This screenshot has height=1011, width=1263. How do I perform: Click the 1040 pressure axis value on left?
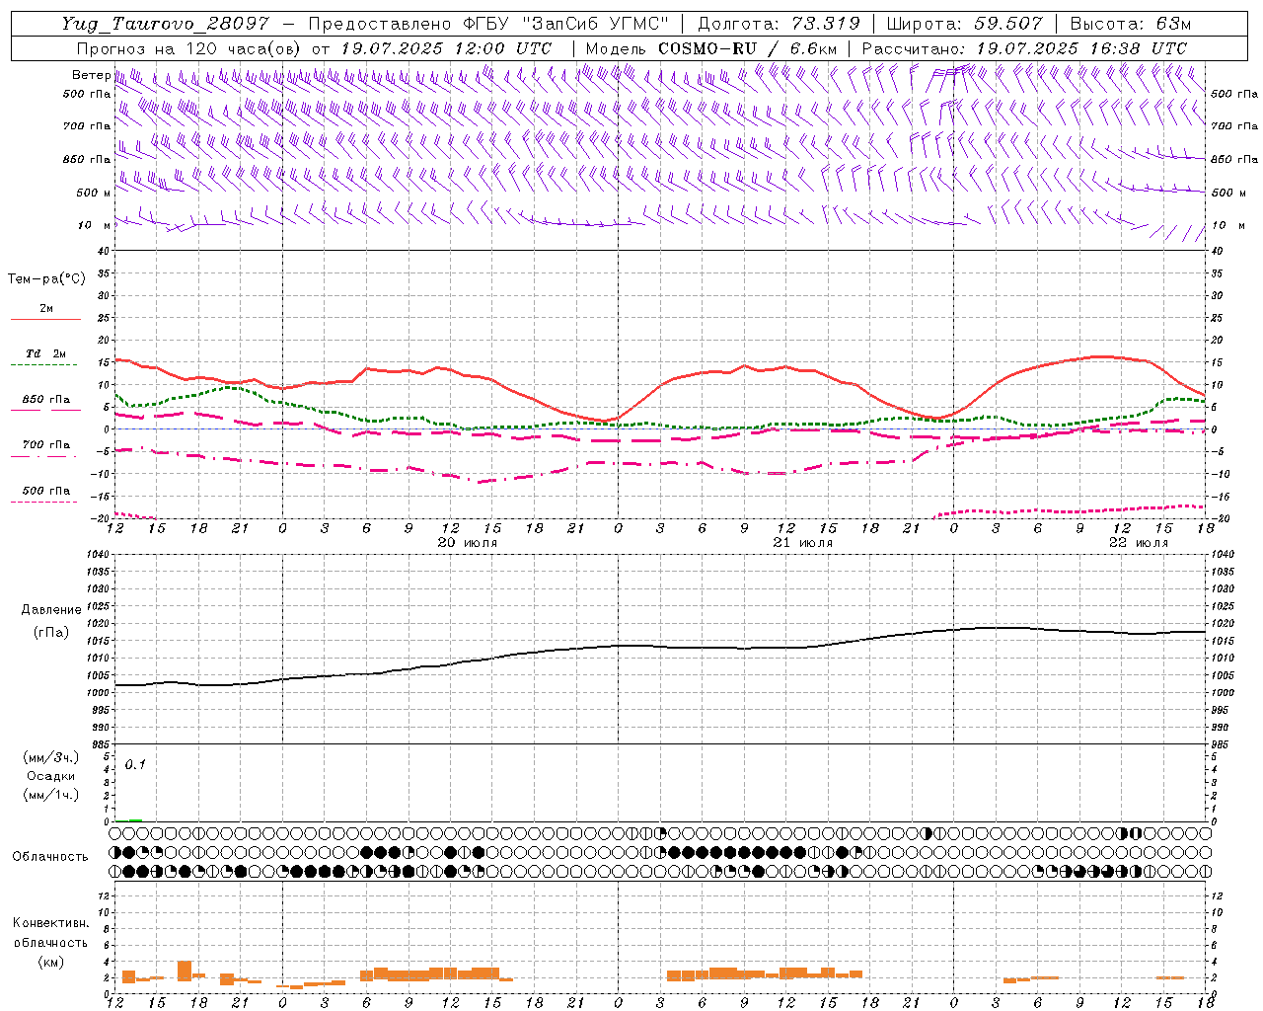point(98,554)
